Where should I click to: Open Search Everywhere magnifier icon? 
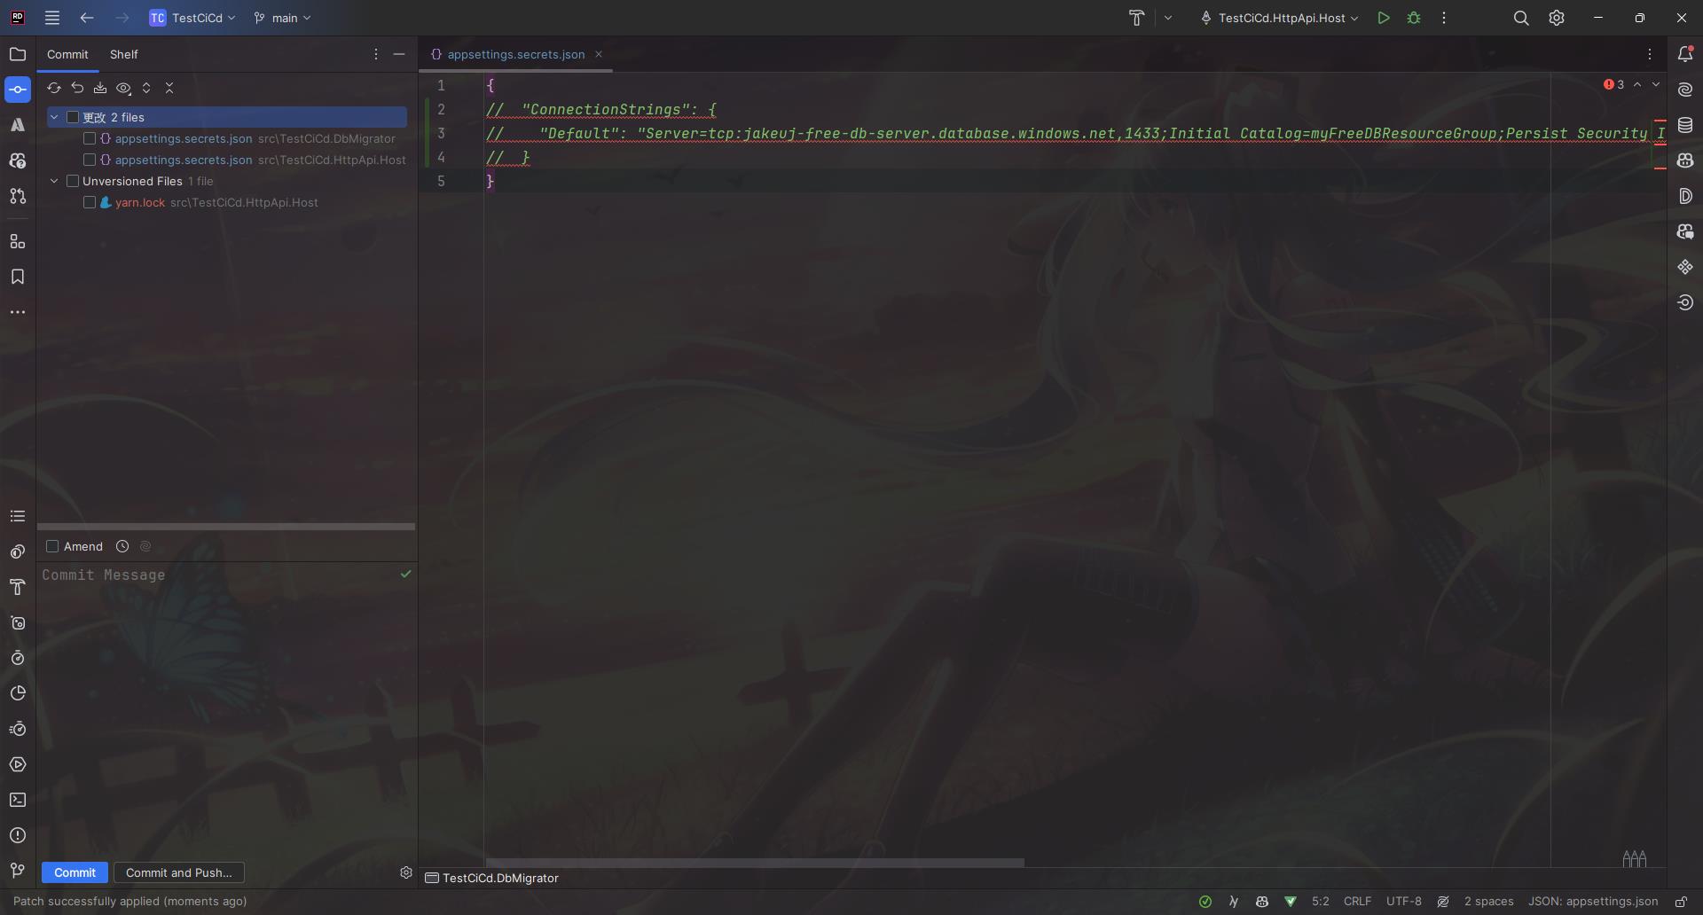tap(1522, 18)
